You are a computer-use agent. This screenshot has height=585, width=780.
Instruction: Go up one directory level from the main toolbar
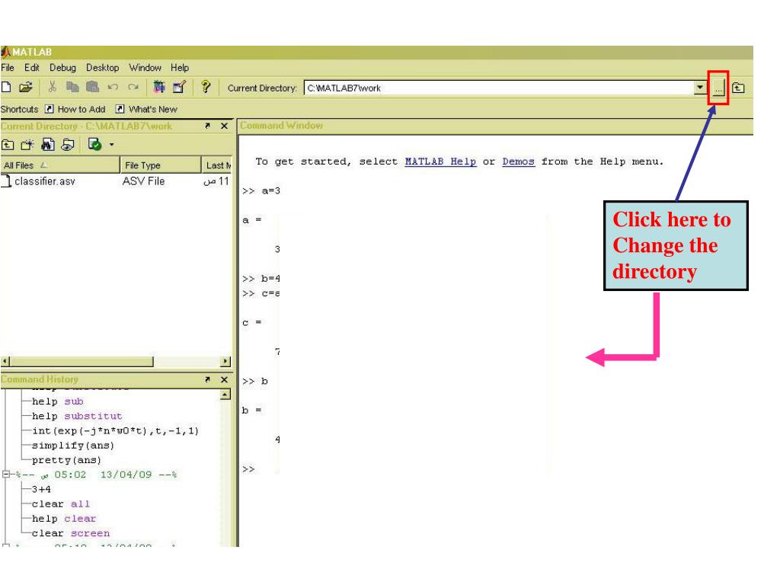coord(738,88)
